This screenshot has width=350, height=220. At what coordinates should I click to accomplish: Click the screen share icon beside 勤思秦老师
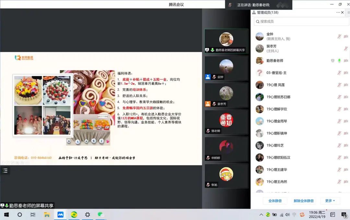click(332, 60)
